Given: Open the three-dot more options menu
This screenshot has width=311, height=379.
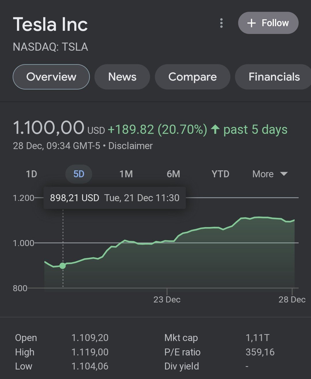Looking at the screenshot, I should (x=221, y=23).
